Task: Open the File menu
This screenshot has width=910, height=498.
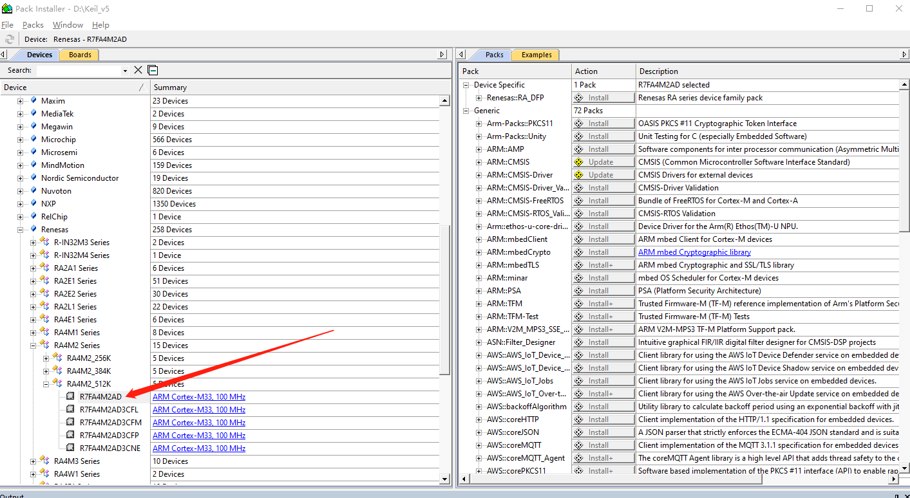Action: pos(8,24)
